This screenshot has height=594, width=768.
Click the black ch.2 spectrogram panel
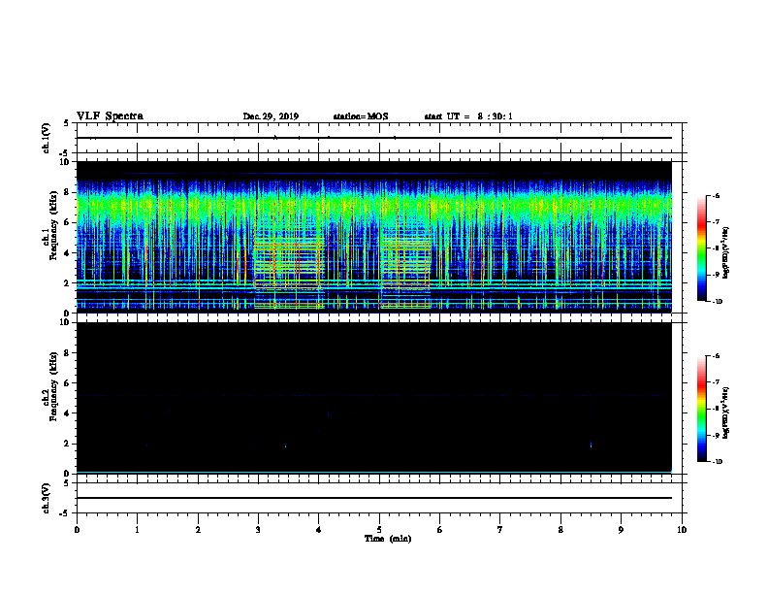click(x=374, y=398)
